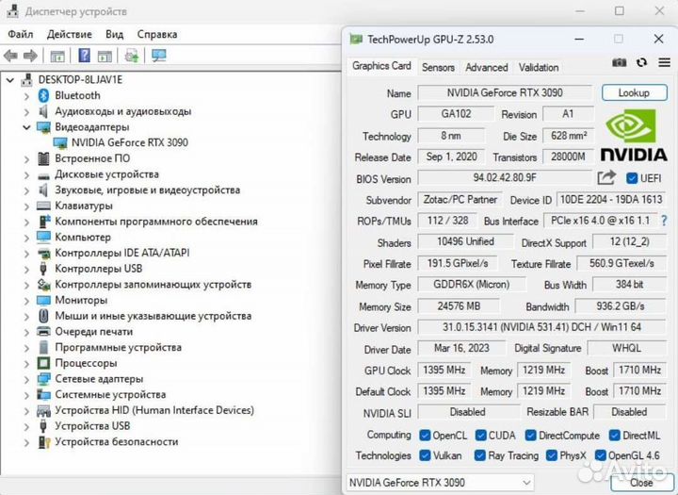
Task: Click the Клавиатуры keyboard icon
Action: click(x=43, y=206)
